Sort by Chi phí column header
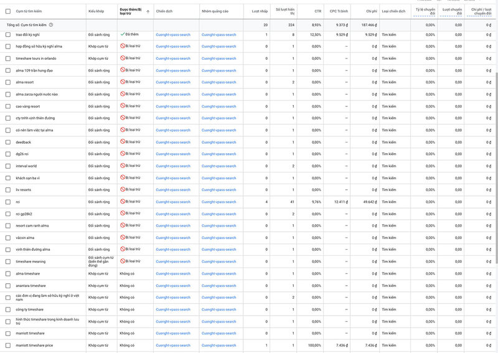 [371, 11]
